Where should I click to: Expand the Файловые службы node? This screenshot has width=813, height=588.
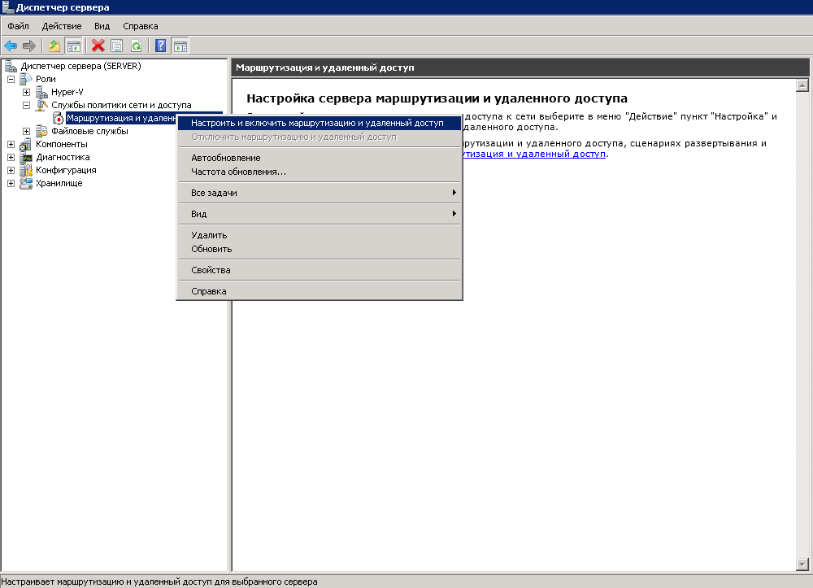[x=27, y=131]
